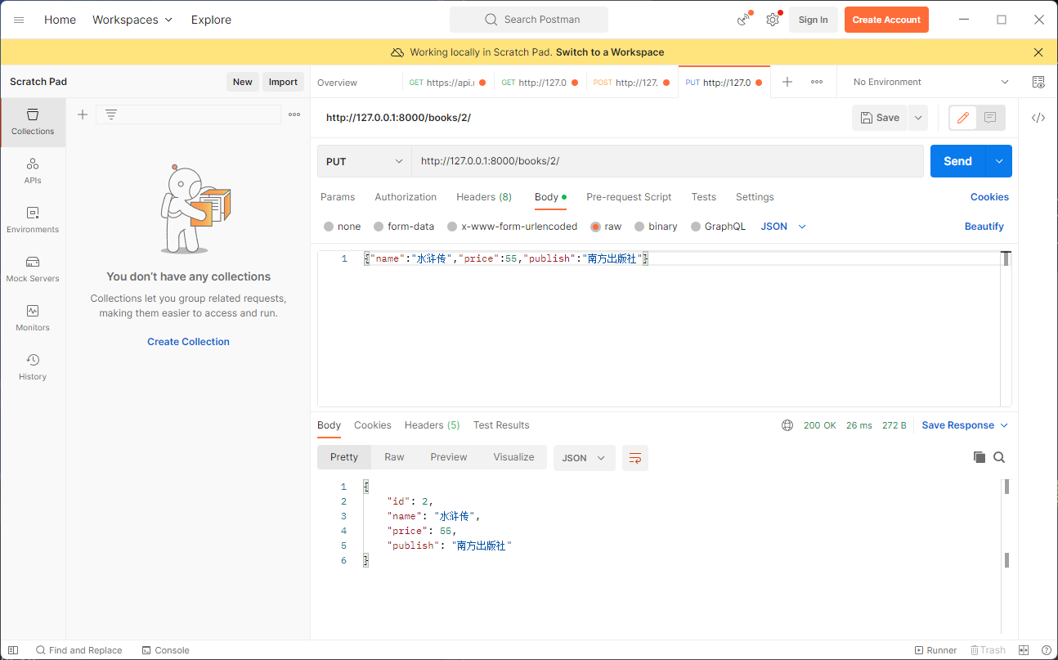Click the Save button

click(x=880, y=118)
